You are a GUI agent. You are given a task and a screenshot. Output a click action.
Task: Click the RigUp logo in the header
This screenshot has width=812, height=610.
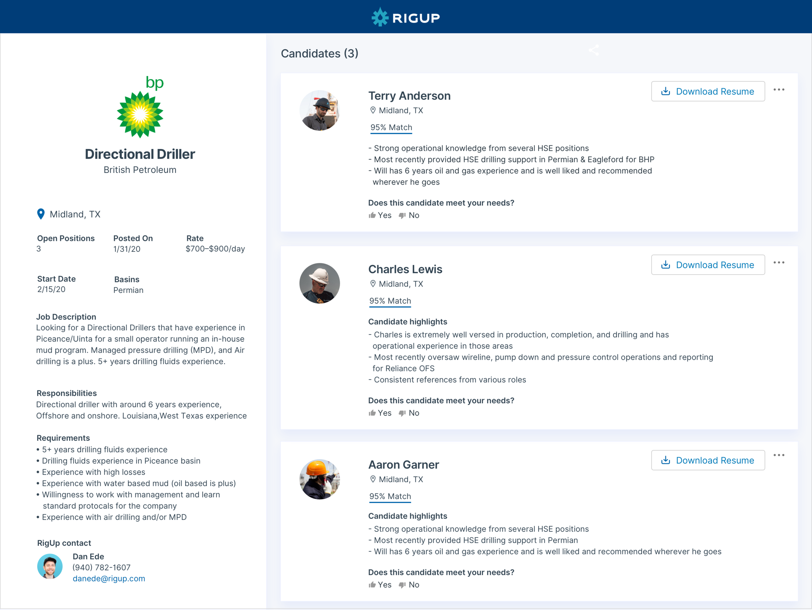[406, 17]
